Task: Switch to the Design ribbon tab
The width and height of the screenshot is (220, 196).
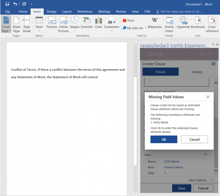Action: (x=51, y=12)
